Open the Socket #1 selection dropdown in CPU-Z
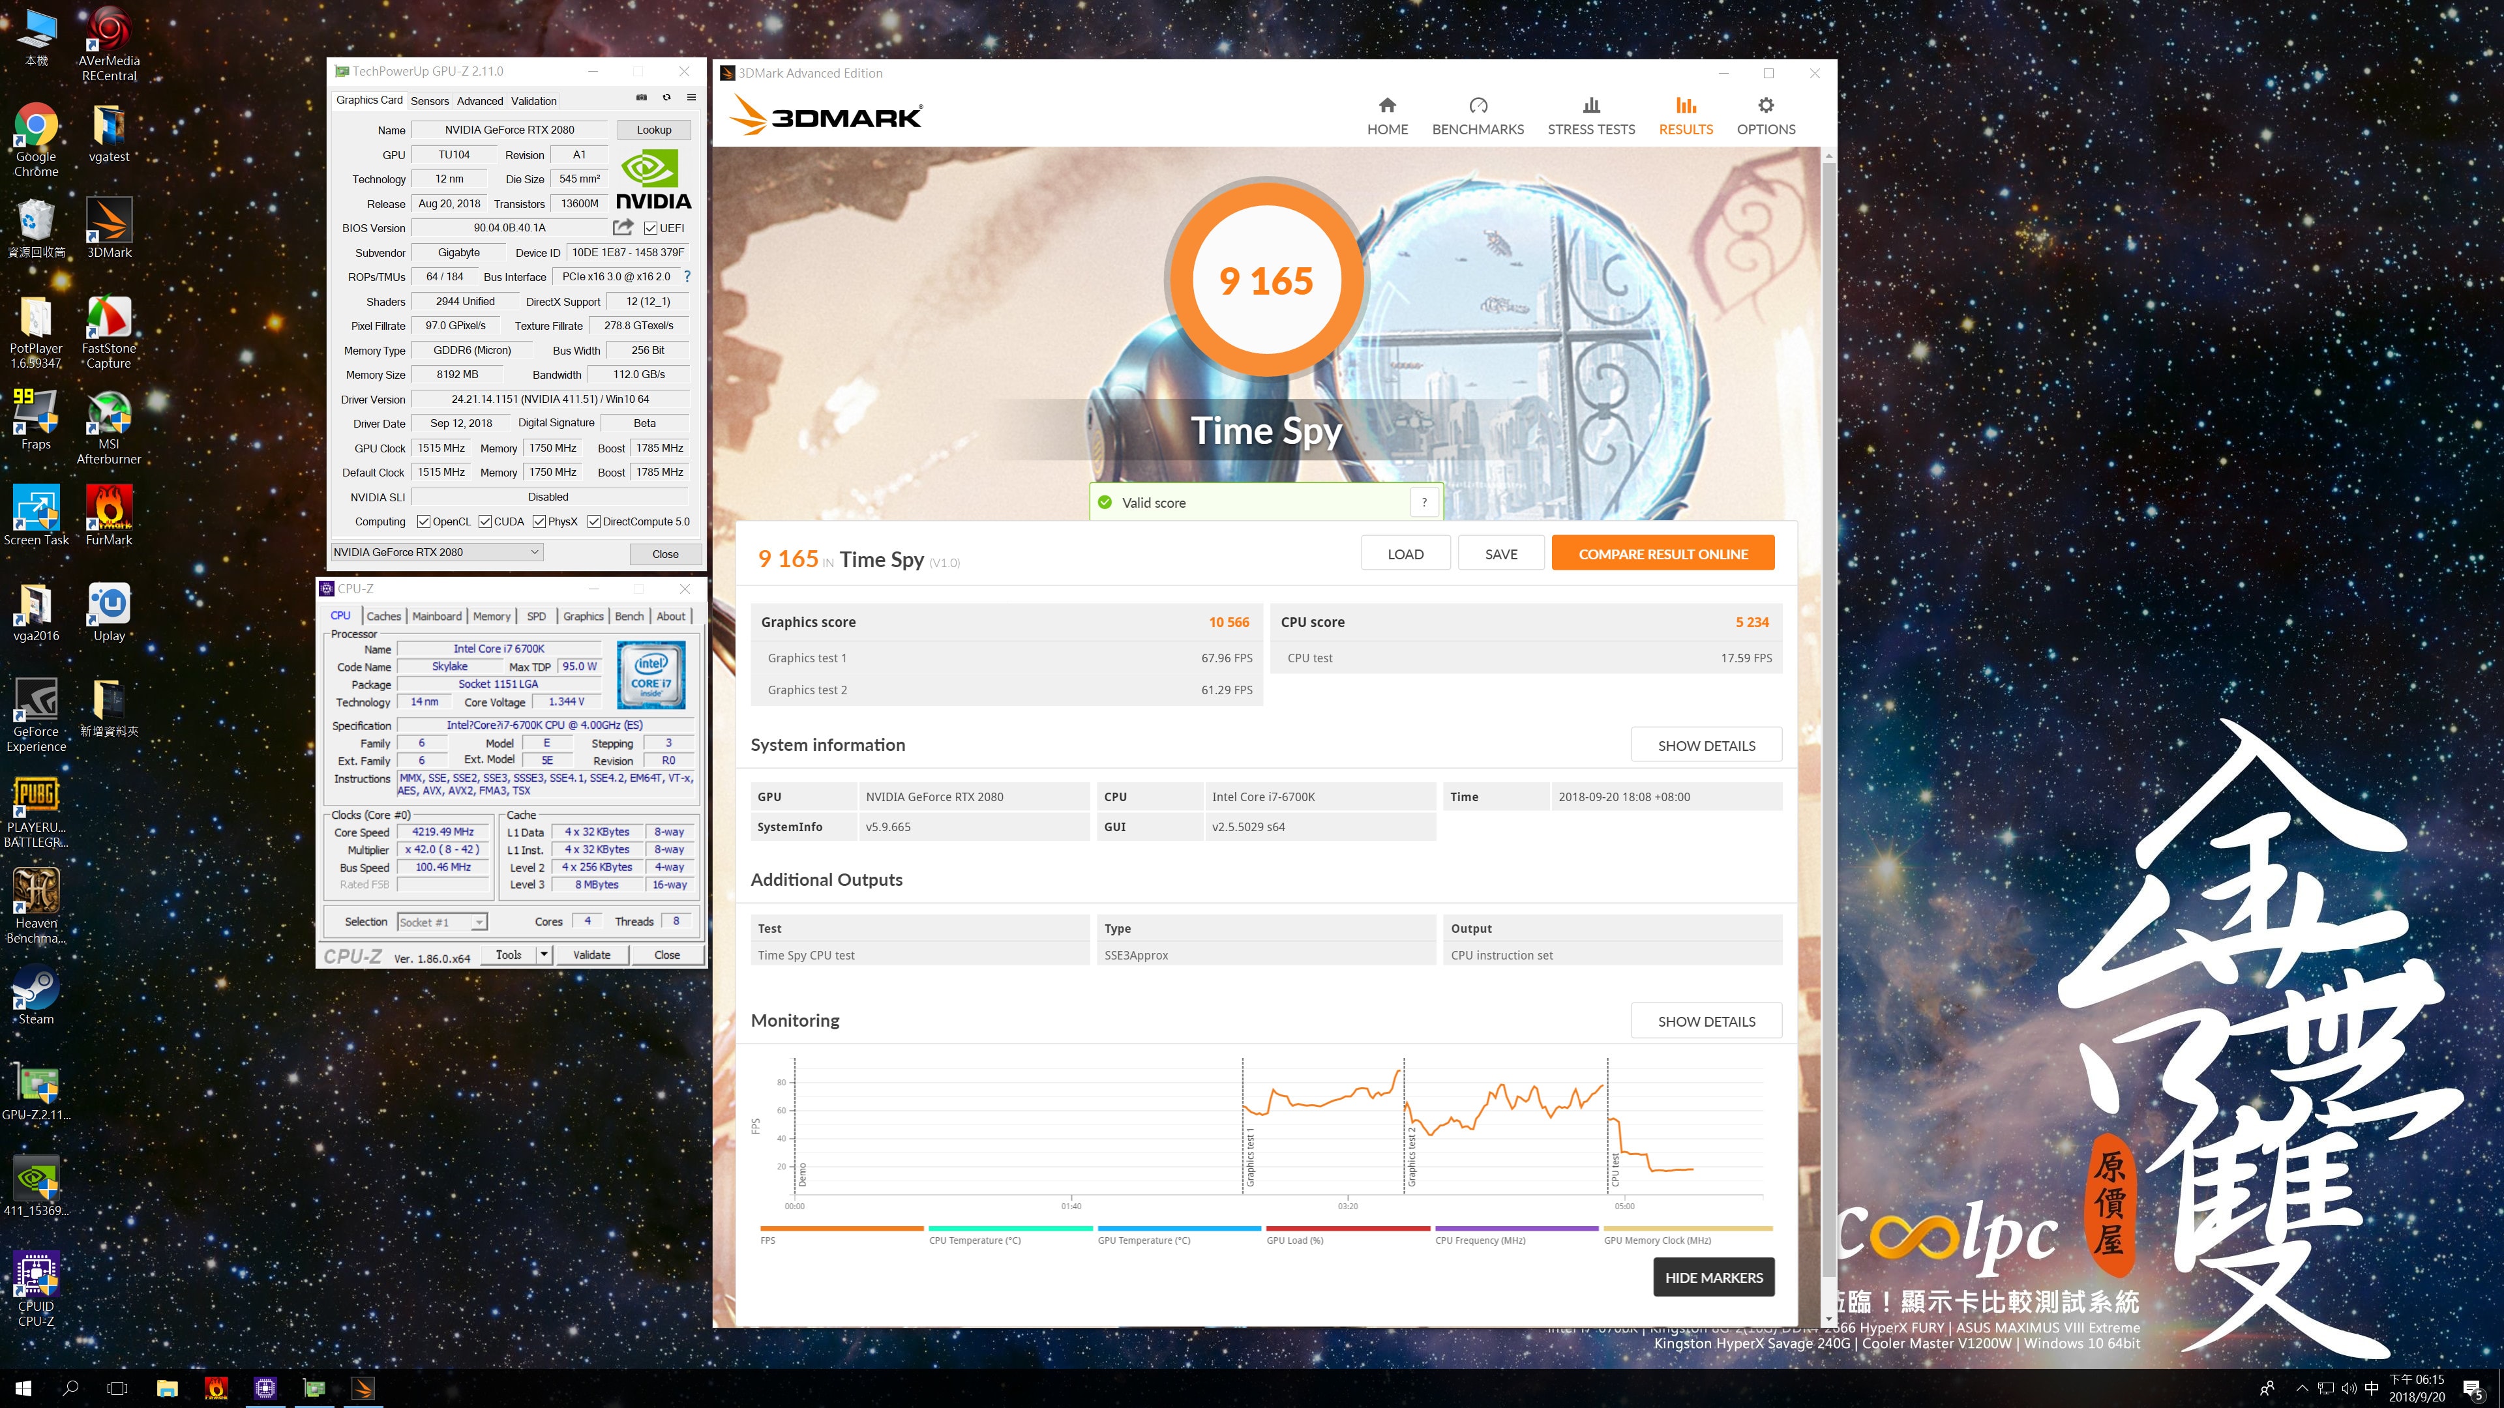Screen dimensions: 2504x1408 click(x=441, y=921)
